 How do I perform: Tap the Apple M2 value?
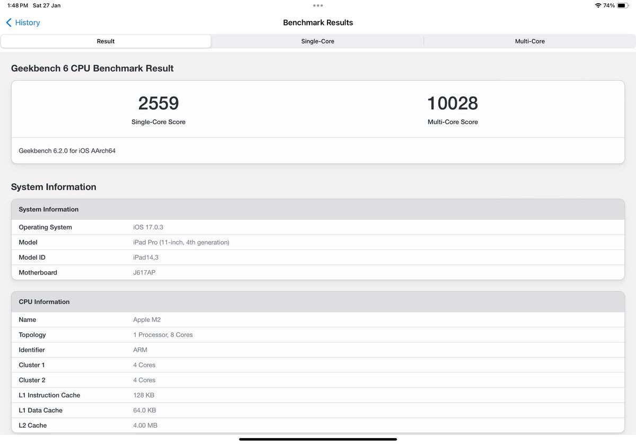(147, 320)
